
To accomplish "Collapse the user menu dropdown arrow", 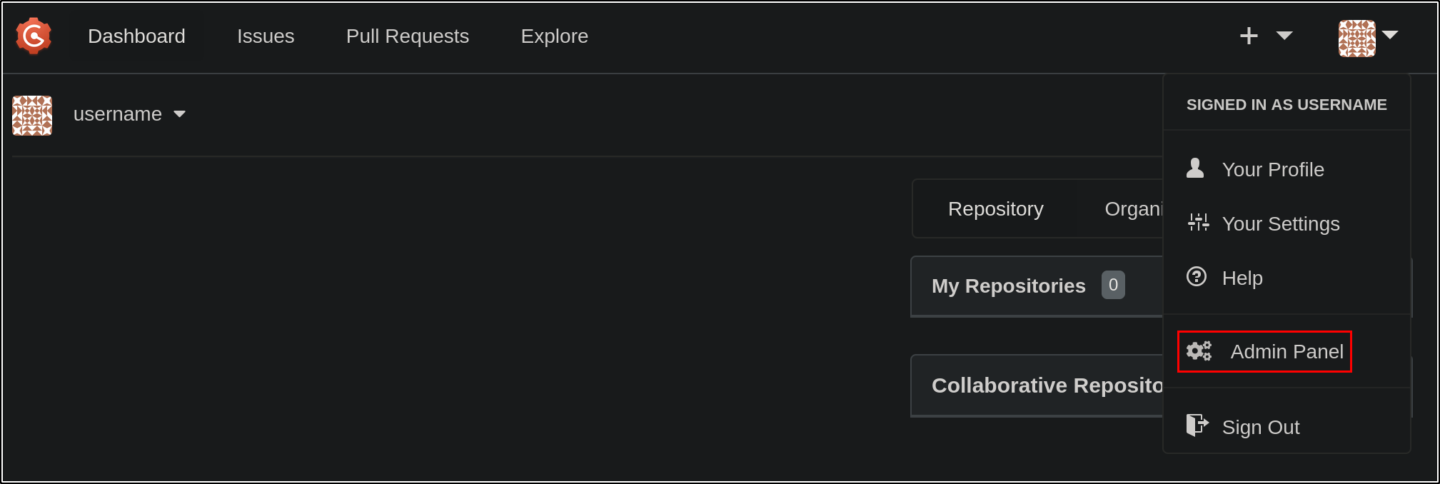I will [x=1390, y=34].
